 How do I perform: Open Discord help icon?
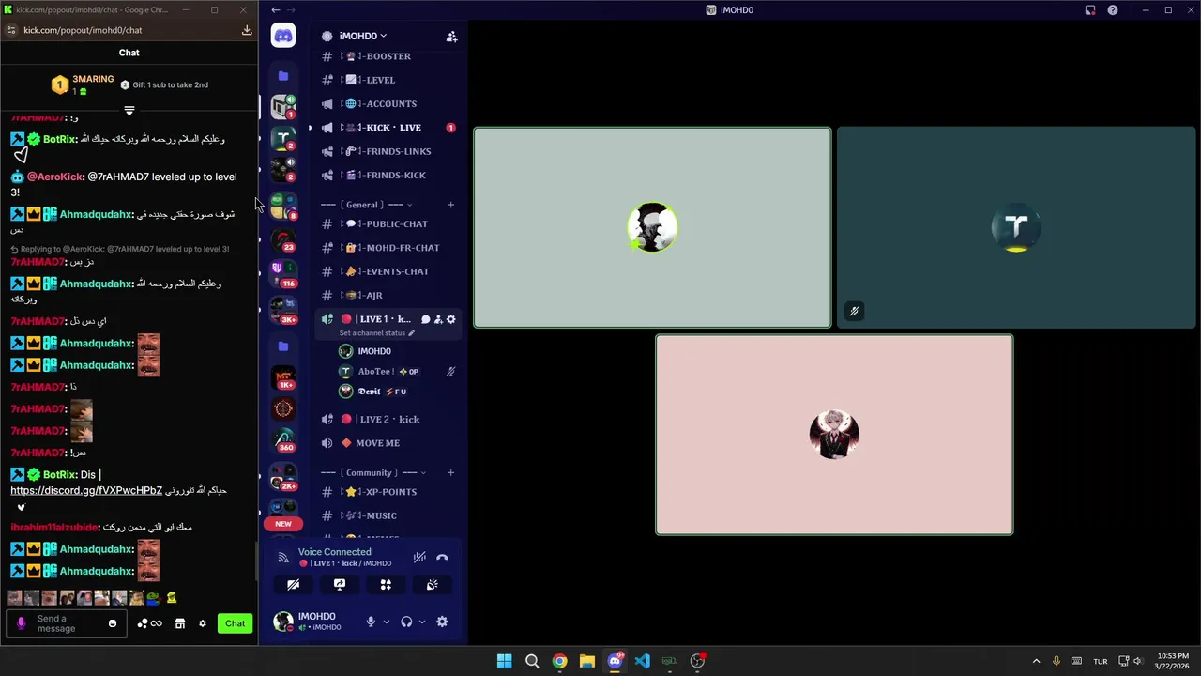(x=1113, y=10)
